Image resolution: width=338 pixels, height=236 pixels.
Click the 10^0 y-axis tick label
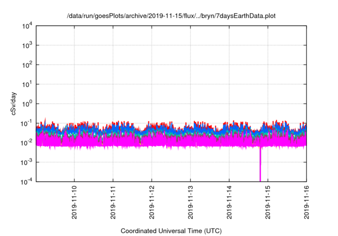(x=27, y=104)
